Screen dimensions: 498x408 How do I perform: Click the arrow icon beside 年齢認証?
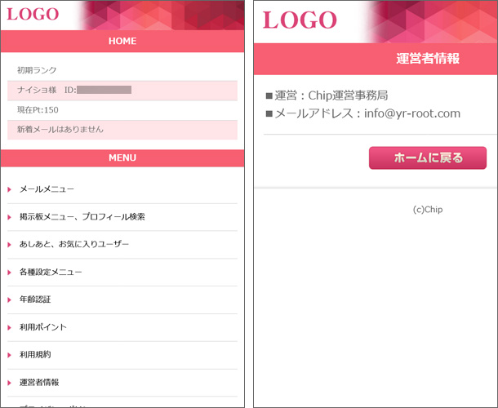click(x=9, y=299)
